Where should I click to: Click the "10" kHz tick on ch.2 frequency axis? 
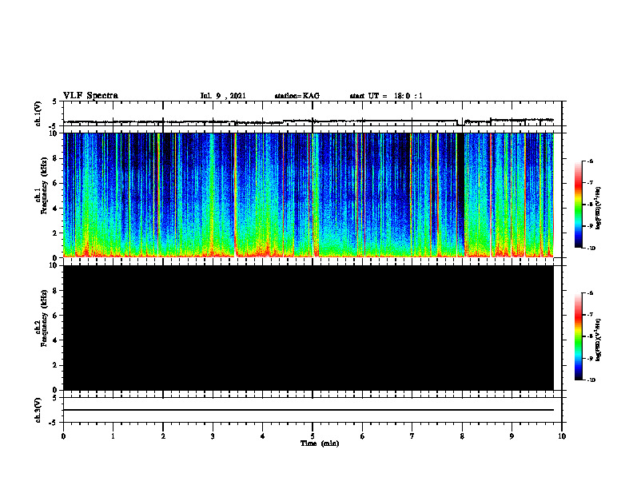pos(54,266)
